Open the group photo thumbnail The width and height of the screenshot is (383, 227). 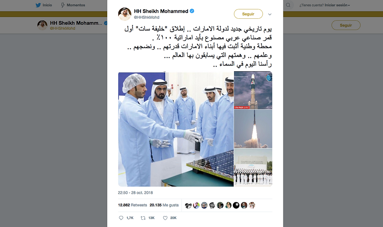click(253, 167)
